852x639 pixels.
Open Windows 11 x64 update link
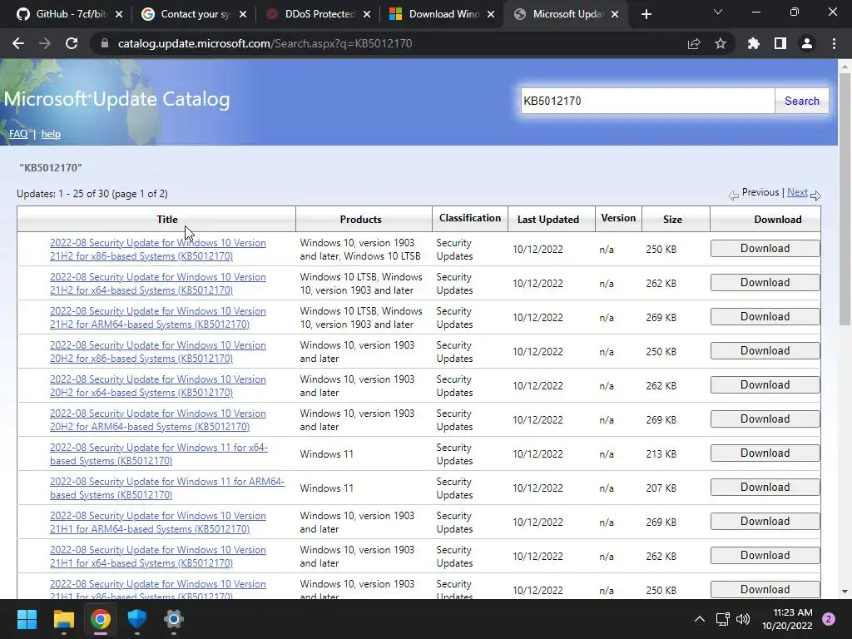159,454
